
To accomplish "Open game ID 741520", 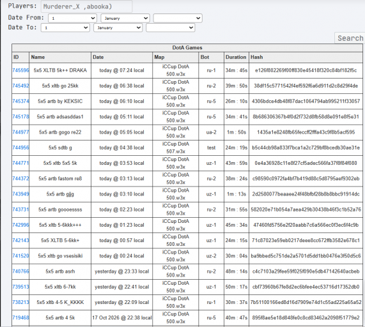I will (20, 256).
